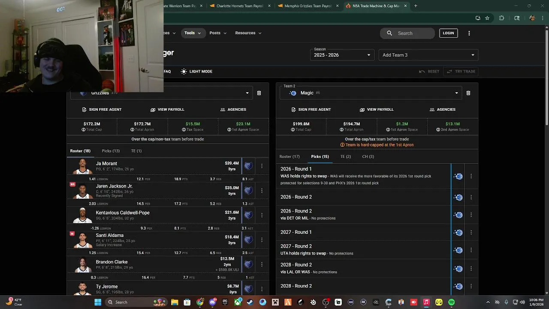Switch to Magic TE (2) tab
This screenshot has height=309, width=549.
[346, 157]
